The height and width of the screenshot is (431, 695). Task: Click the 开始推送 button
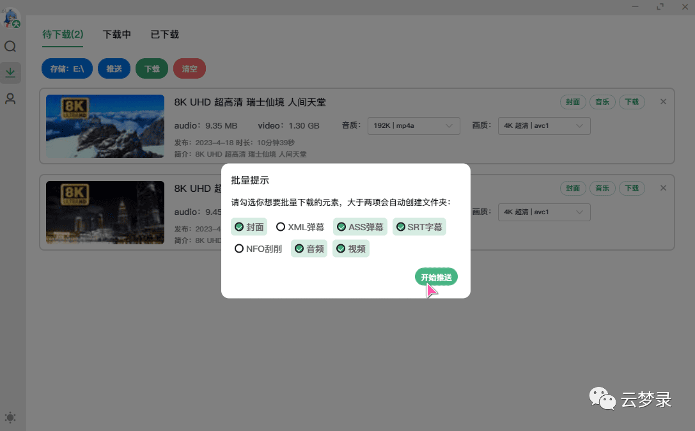(x=436, y=277)
